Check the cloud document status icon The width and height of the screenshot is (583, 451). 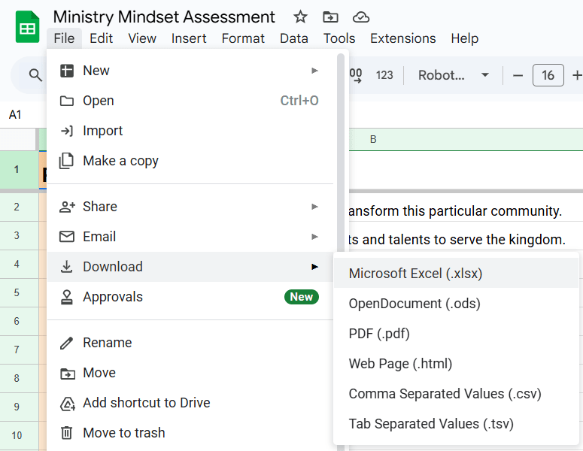click(x=361, y=17)
